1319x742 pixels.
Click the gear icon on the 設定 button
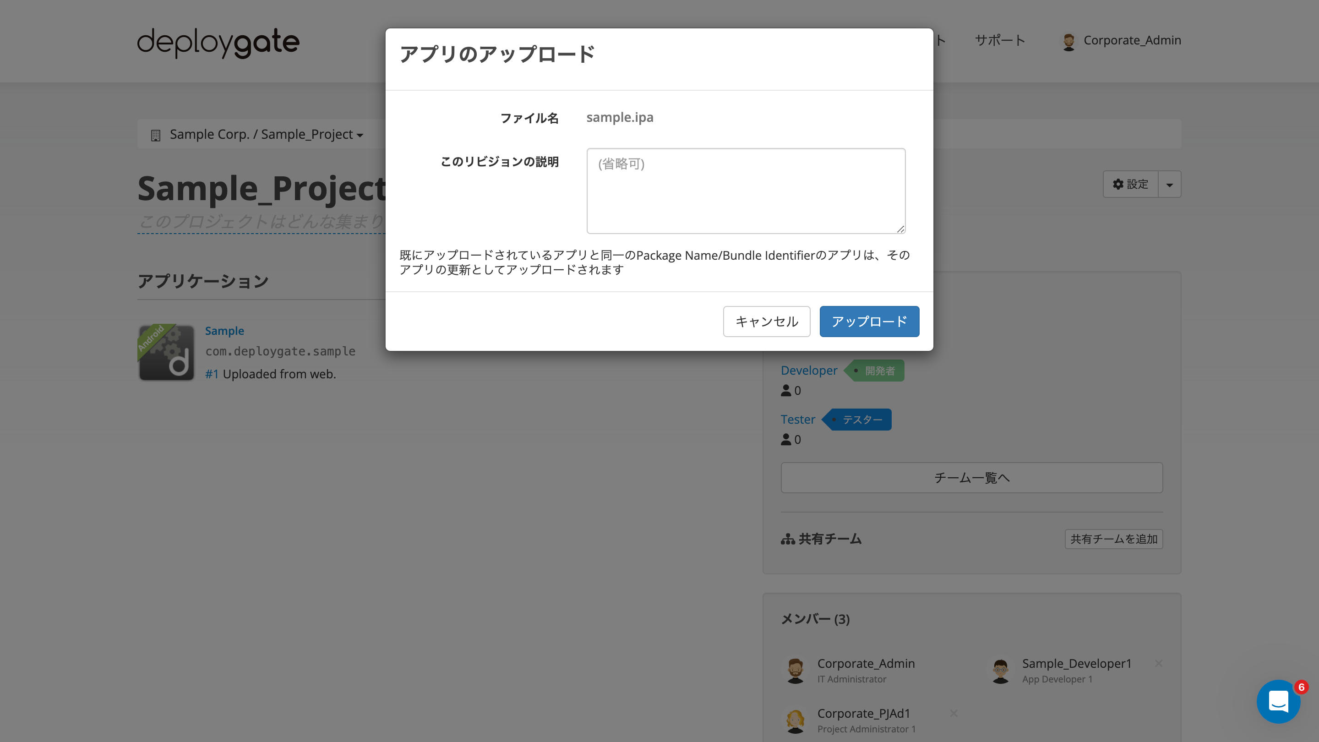tap(1118, 184)
